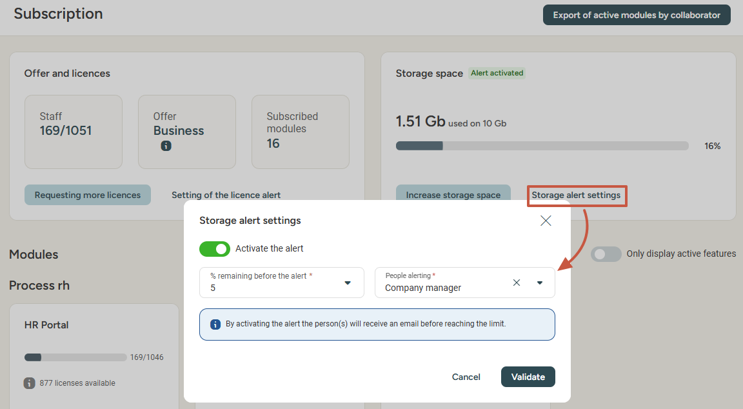Close the Storage alert settings dialog

click(x=546, y=221)
